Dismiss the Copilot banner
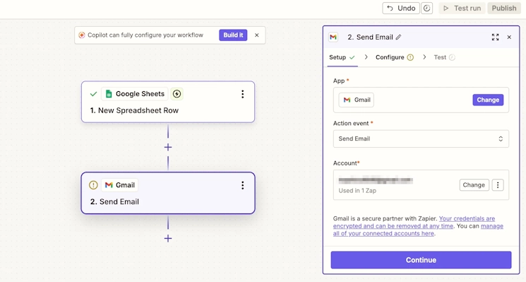Viewport: 526px width, 282px height. (256, 35)
